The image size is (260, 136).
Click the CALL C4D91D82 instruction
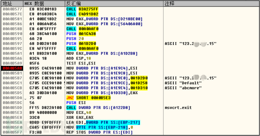point(82,14)
